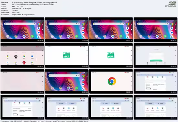Click the Duration value 00:09:30

(x=15, y=11)
